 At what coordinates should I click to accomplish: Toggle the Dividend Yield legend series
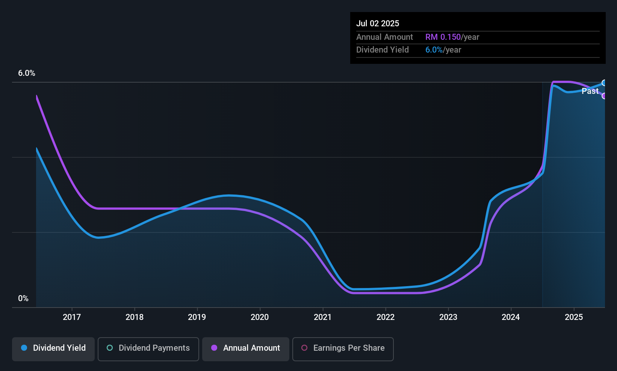(53, 349)
